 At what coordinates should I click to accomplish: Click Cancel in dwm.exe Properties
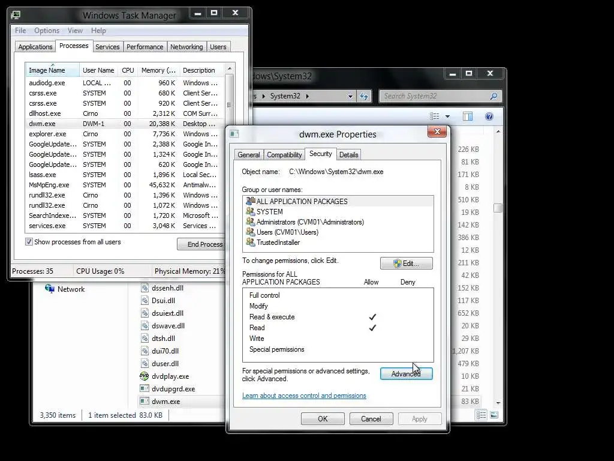click(x=371, y=418)
